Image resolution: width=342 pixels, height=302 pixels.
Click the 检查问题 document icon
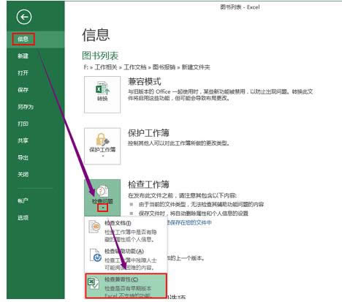click(102, 192)
